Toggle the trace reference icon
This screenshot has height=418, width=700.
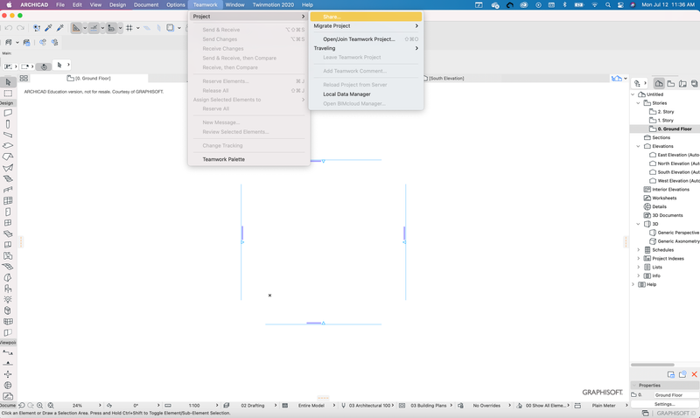pyautogui.click(x=170, y=28)
